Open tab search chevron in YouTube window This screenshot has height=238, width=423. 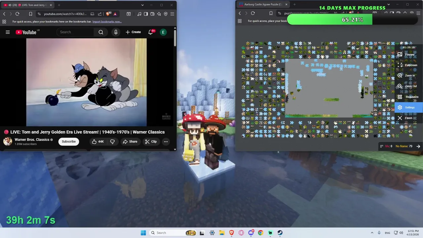[x=142, y=5]
